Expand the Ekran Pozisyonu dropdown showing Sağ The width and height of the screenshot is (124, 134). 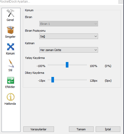tap(69, 36)
